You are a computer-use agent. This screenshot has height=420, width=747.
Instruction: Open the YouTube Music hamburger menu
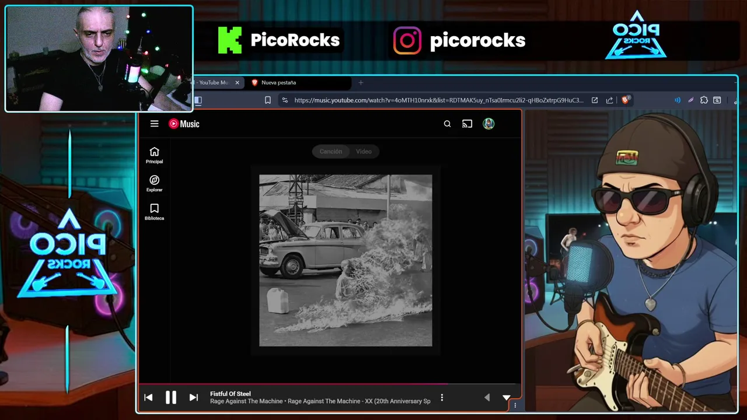154,124
